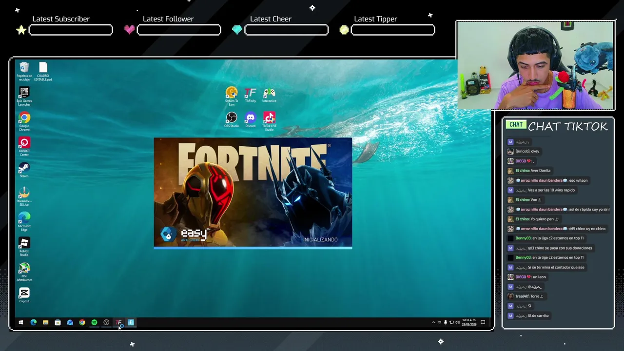624x351 pixels.
Task: Switch to OBS Studio on the taskbar
Action: click(x=106, y=322)
